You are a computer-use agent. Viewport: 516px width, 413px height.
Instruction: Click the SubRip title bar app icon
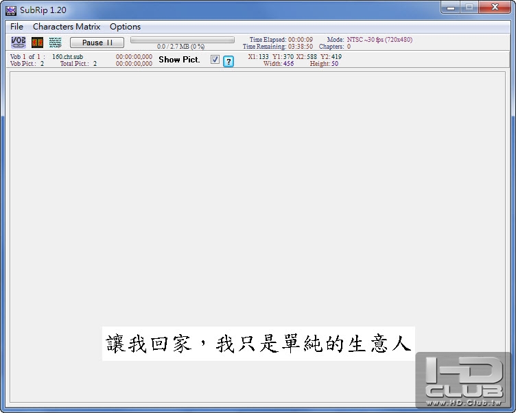pyautogui.click(x=11, y=10)
